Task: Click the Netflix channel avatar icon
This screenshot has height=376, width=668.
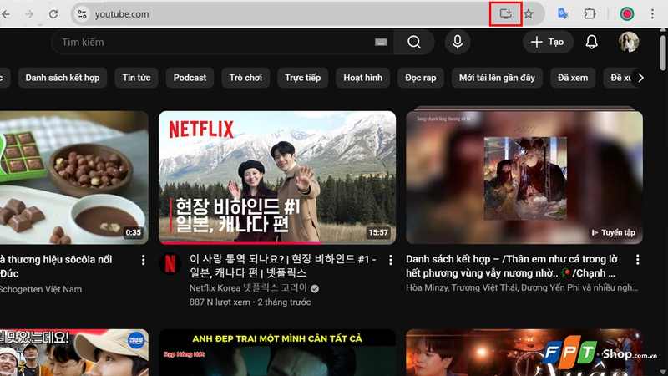Action: (170, 264)
